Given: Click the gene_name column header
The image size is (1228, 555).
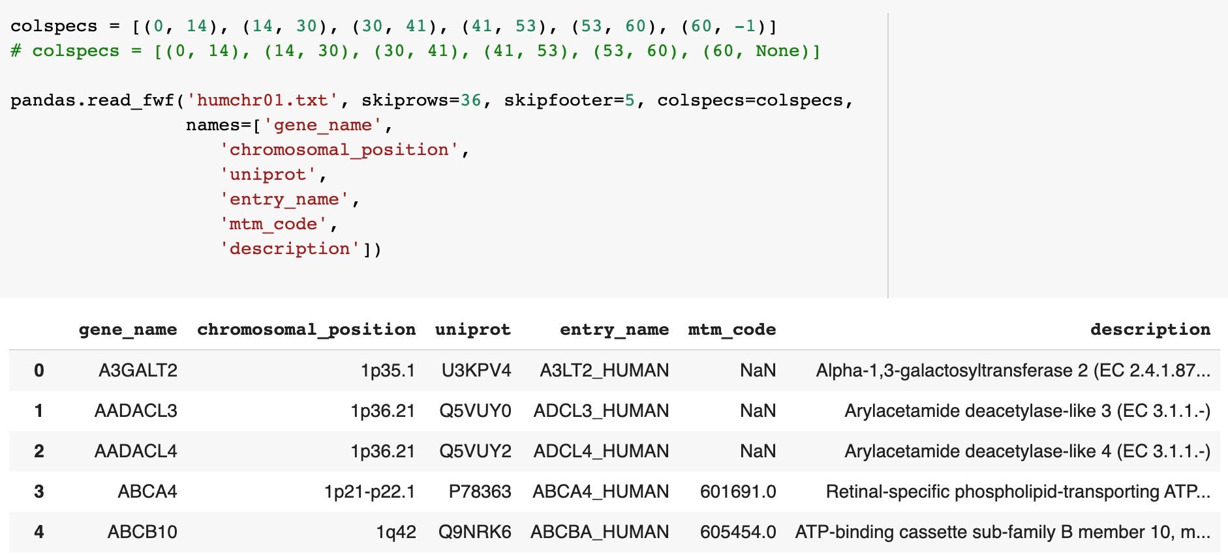Looking at the screenshot, I should click(x=128, y=330).
